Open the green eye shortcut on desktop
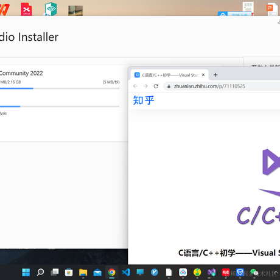 51,9
